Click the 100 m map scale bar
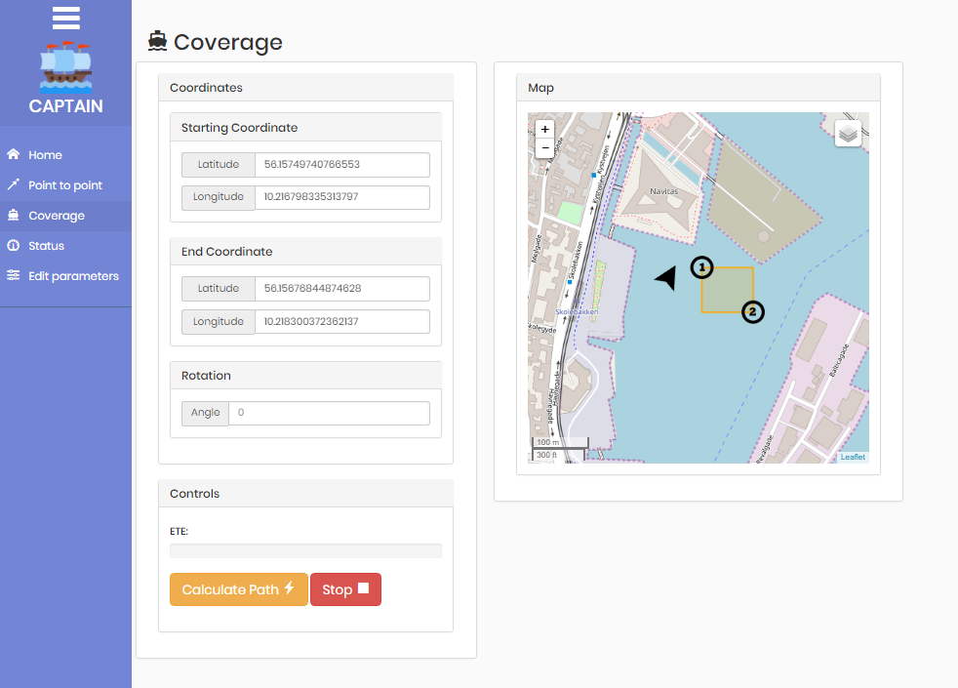Image resolution: width=958 pixels, height=688 pixels. tap(561, 442)
